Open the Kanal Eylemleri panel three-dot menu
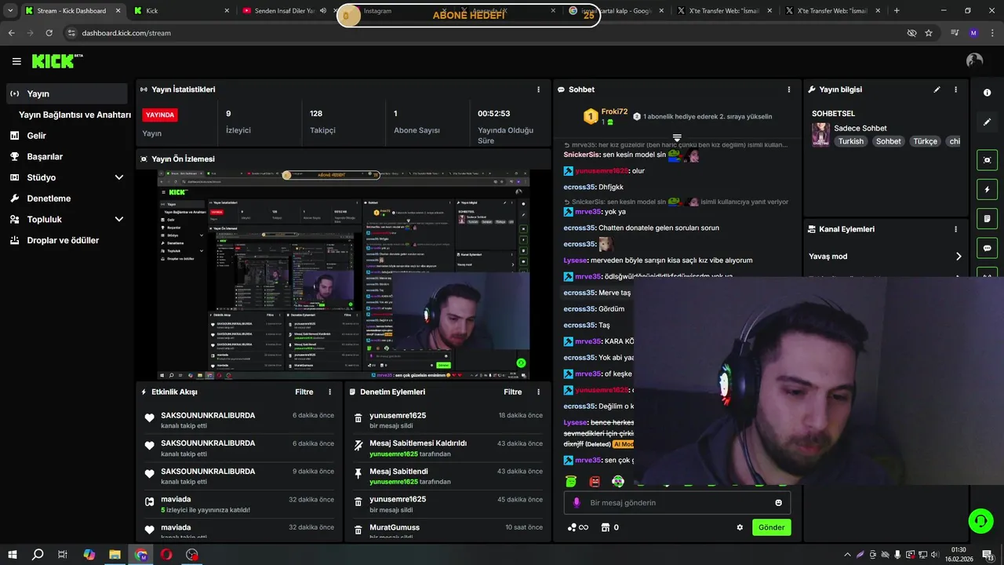Image resolution: width=1004 pixels, height=565 pixels. point(955,229)
